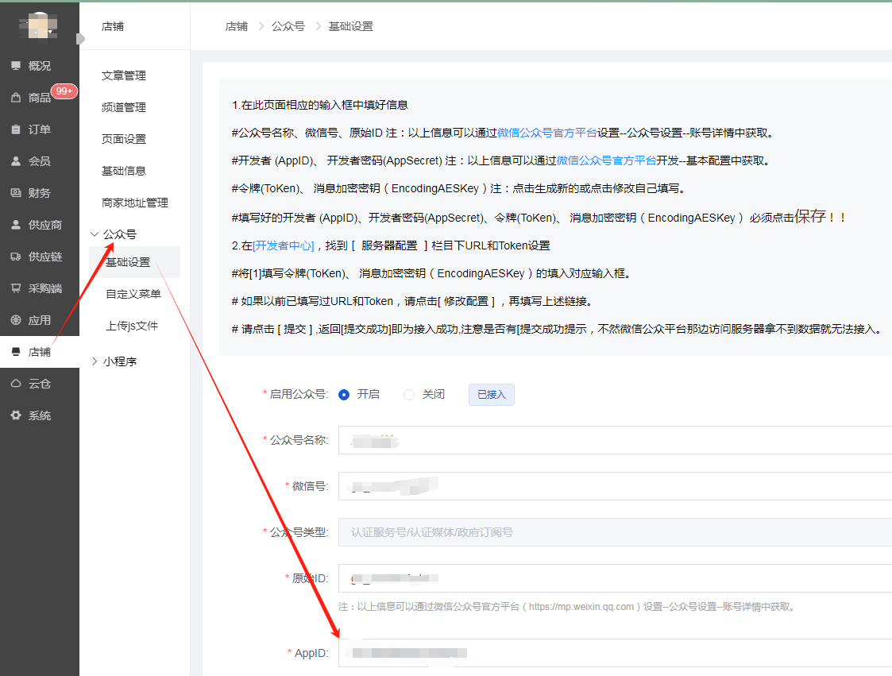Click 店铺 in the breadcrumb
Image resolution: width=892 pixels, height=676 pixels.
[236, 26]
